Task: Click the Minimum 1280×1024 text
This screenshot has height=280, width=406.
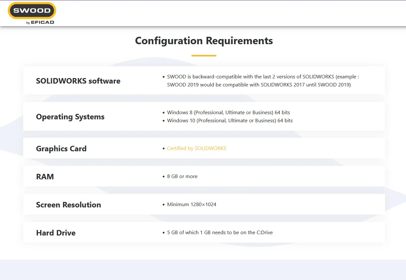Action: pos(192,205)
